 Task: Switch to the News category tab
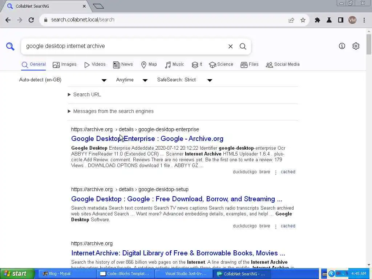pos(123,65)
